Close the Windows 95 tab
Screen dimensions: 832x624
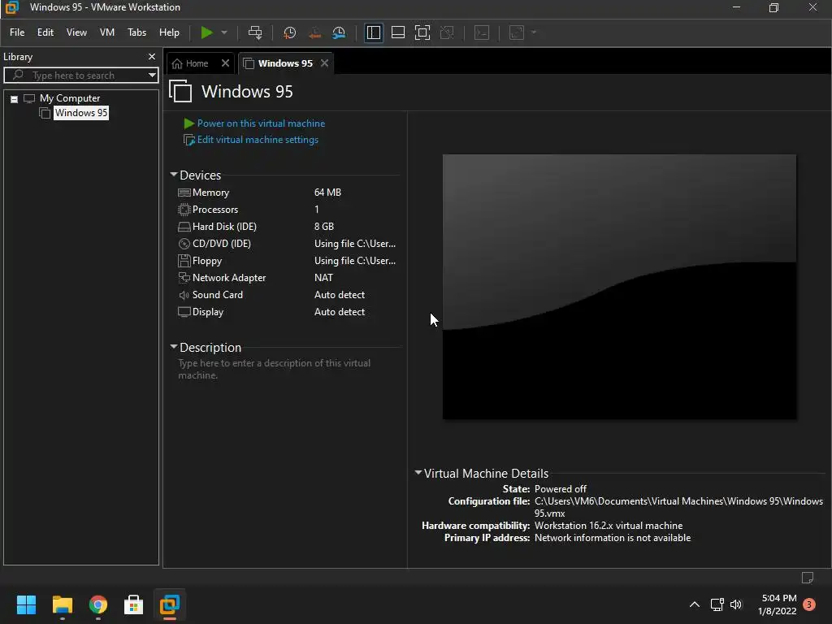point(324,63)
